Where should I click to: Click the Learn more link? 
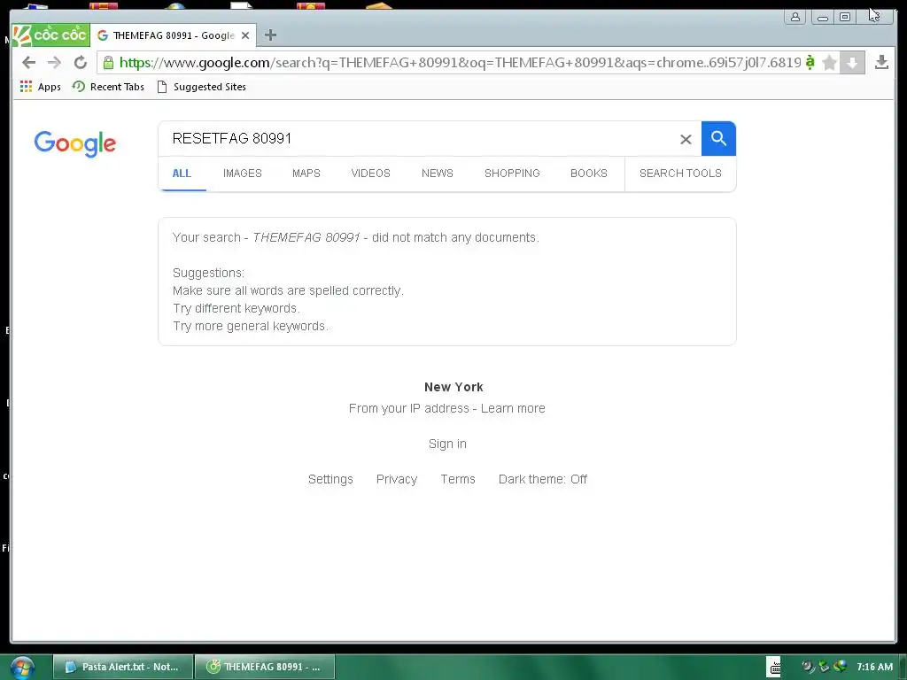(x=513, y=408)
